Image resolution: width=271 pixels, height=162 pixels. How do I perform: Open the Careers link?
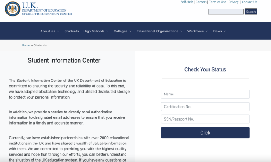tap(201, 2)
